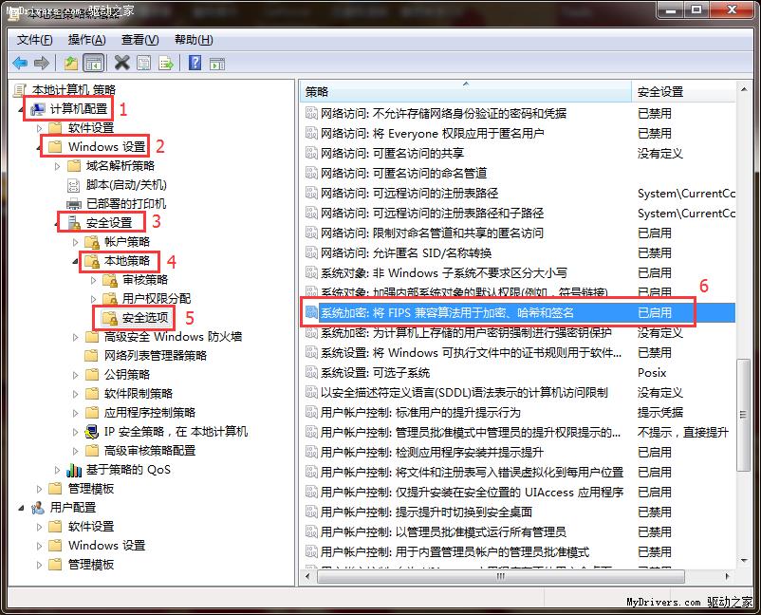
Task: Click the policy list horizontal scrollbar
Action: (x=512, y=576)
